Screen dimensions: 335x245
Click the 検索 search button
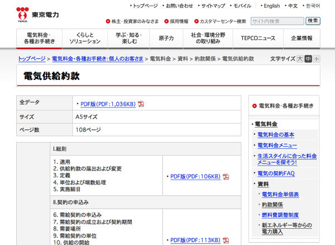(x=313, y=21)
